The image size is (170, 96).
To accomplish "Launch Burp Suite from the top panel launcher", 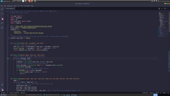I will (x=29, y=1).
